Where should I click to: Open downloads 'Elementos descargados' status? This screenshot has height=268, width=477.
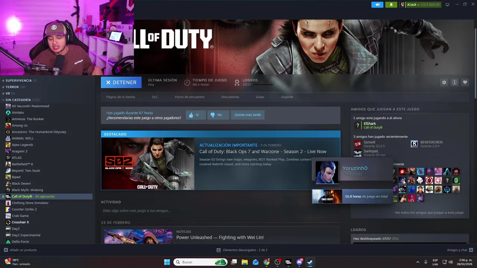[x=242, y=250]
